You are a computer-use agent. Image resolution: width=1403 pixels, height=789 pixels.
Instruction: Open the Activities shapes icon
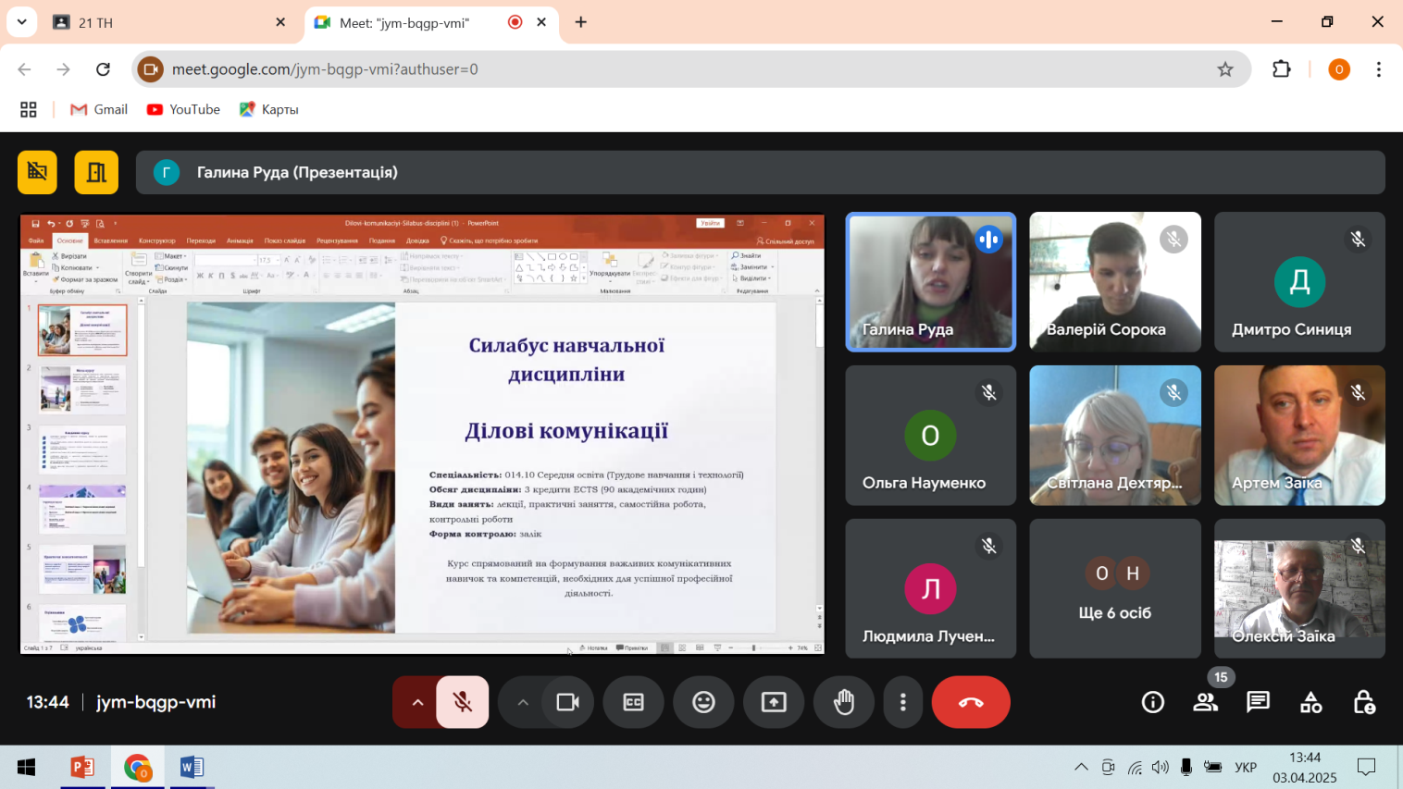1310,702
